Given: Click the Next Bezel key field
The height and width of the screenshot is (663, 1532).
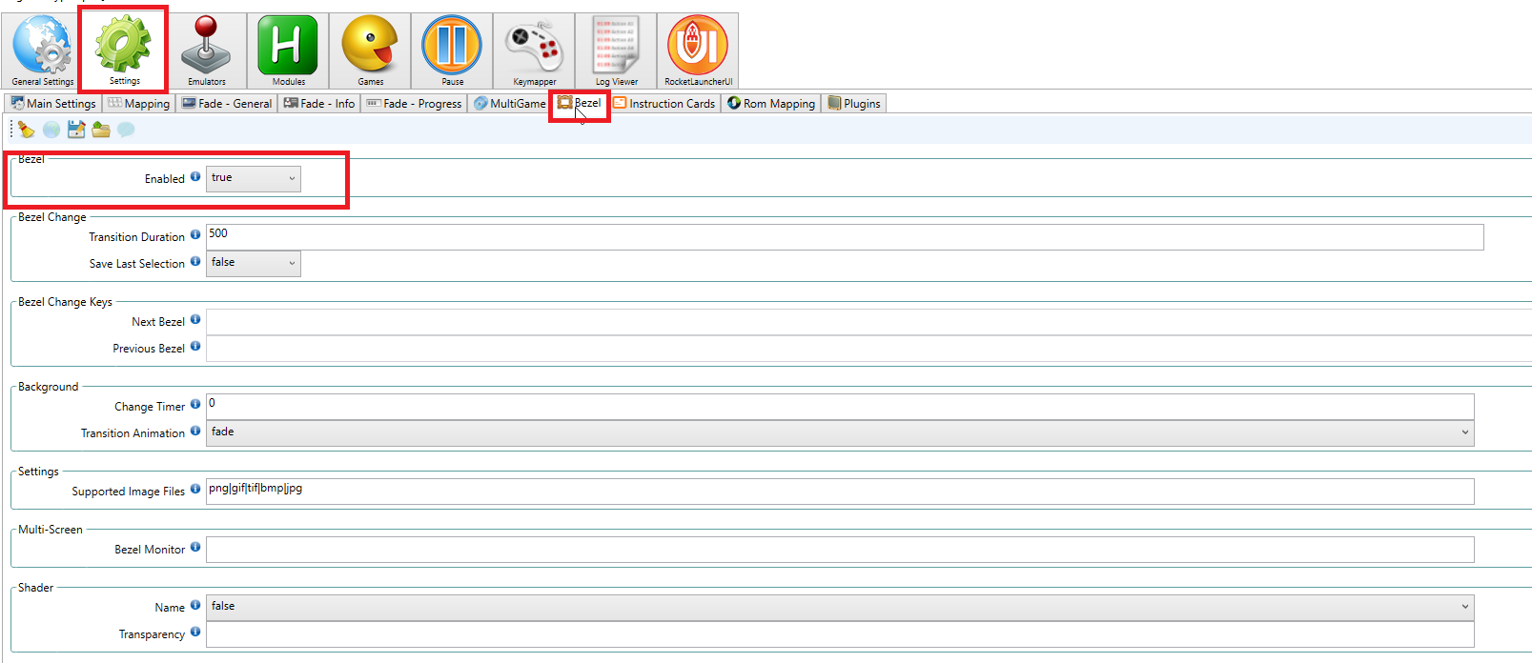Looking at the screenshot, I should (858, 322).
